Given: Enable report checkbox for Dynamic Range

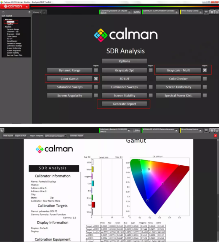Looking at the screenshot, I should [96, 70].
